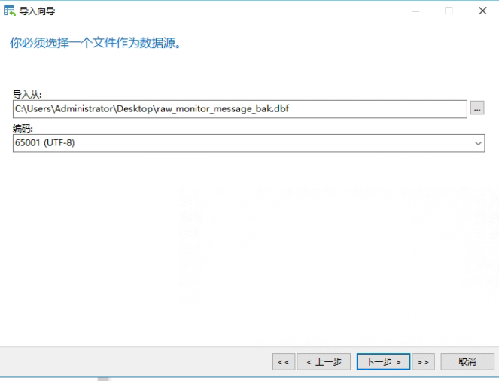Viewport: 499px width, 381px height.
Task: Click into the 导入从 file path field
Action: (376, 109)
